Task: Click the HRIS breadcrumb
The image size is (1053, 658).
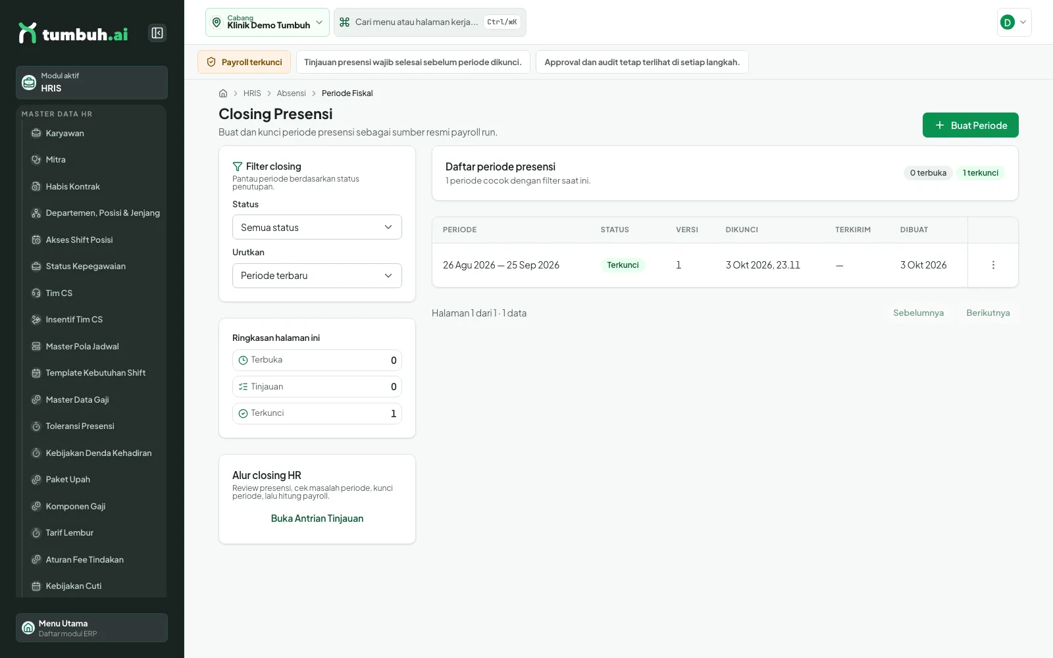Action: pyautogui.click(x=252, y=93)
